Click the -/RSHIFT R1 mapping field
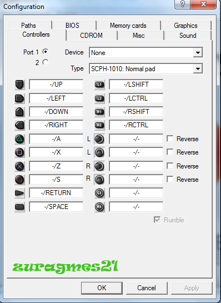This screenshot has height=303, width=221. click(136, 112)
